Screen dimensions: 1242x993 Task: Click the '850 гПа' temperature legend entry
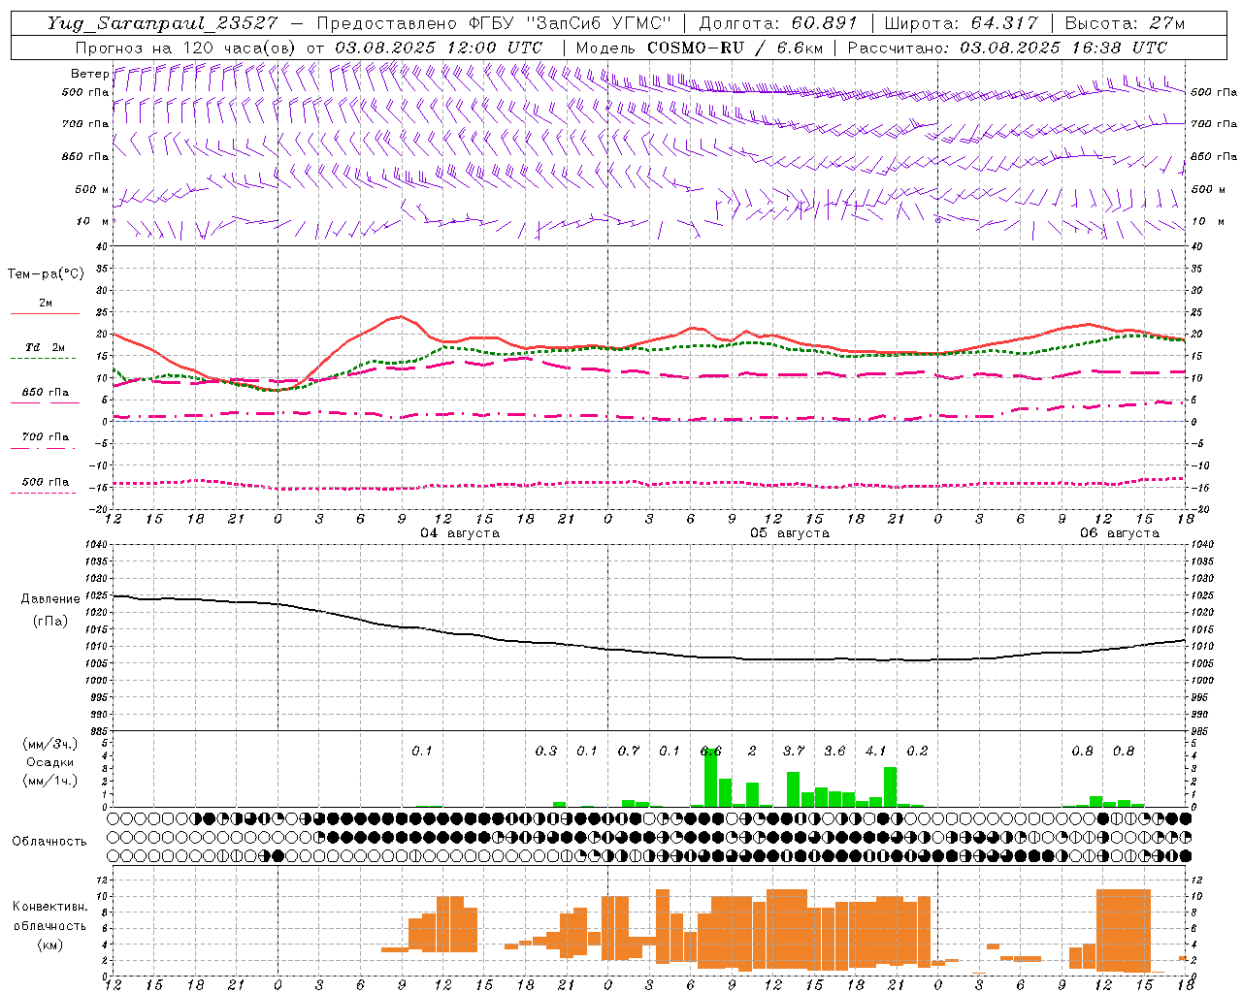[45, 392]
